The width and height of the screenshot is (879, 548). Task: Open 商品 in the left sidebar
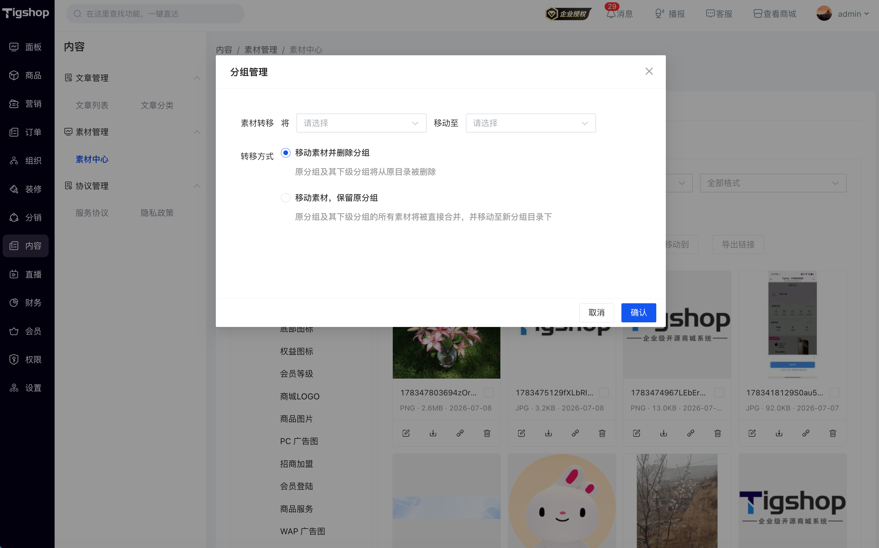tap(25, 75)
